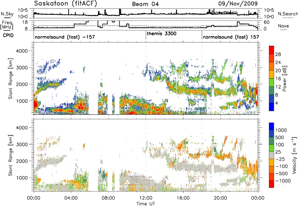
Task: Click the 'Time UT' axis title
Action: [x=146, y=204]
